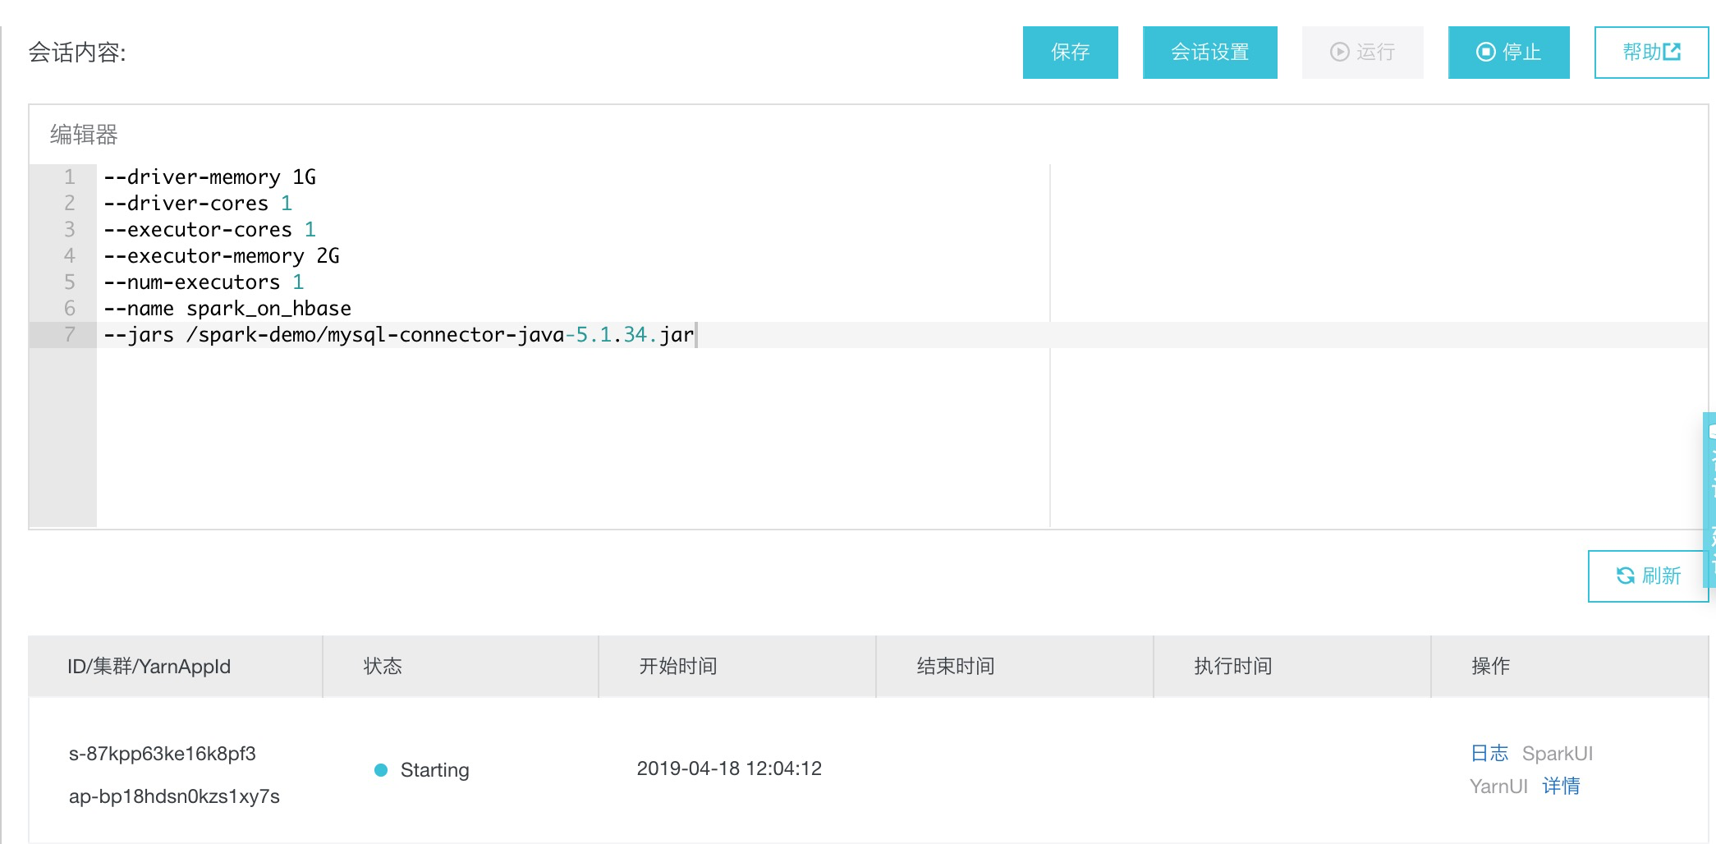The height and width of the screenshot is (844, 1716).
Task: Open the SparkUI link
Action: click(1558, 752)
